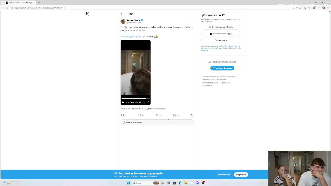Click 'Iniciar sesión' in bottom banner
The image size is (331, 186).
(224, 175)
